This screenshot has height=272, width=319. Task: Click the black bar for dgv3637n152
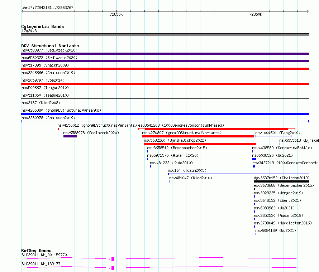[x=282, y=181]
